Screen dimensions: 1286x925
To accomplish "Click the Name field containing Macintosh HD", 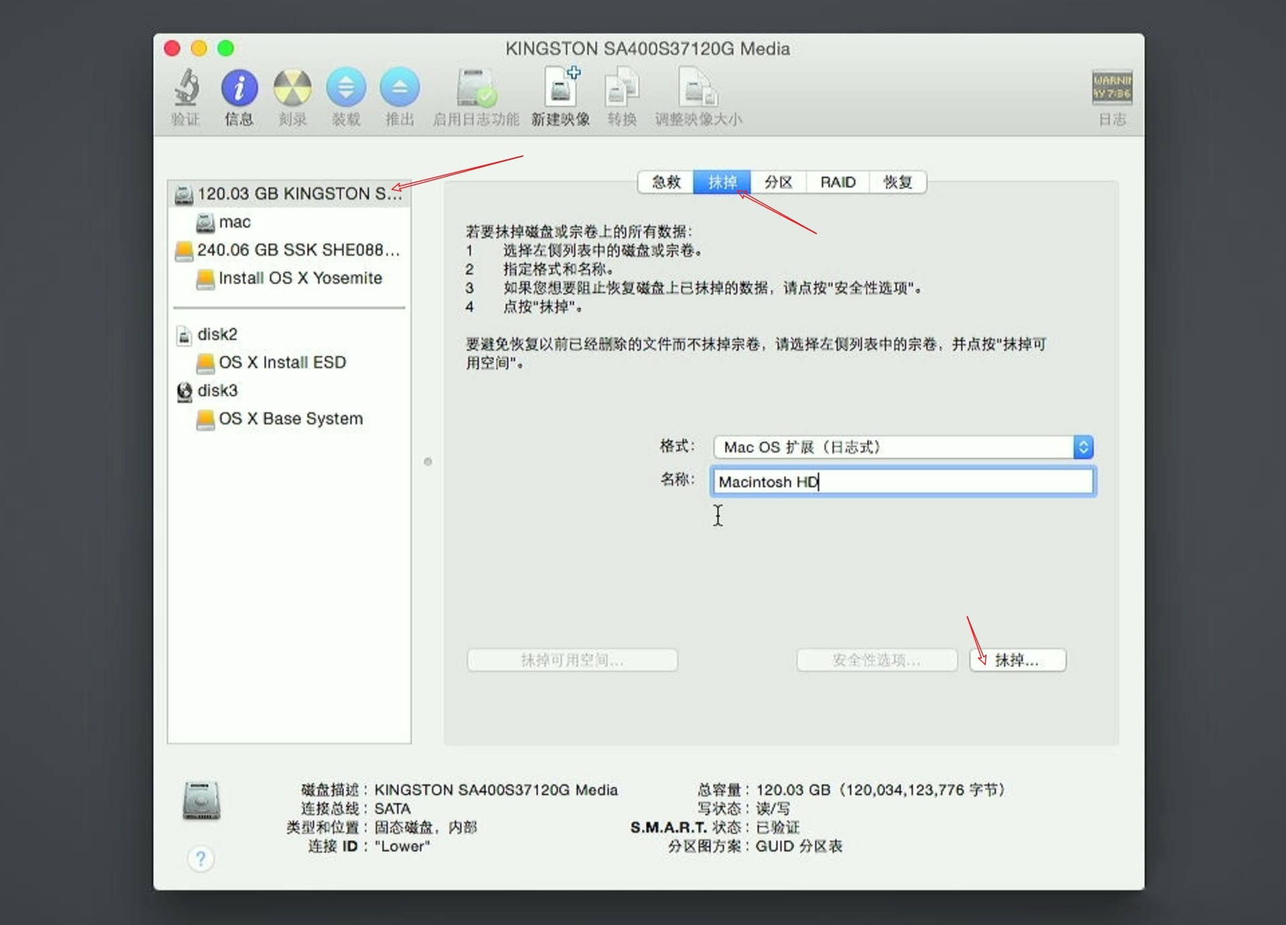I will (x=902, y=482).
